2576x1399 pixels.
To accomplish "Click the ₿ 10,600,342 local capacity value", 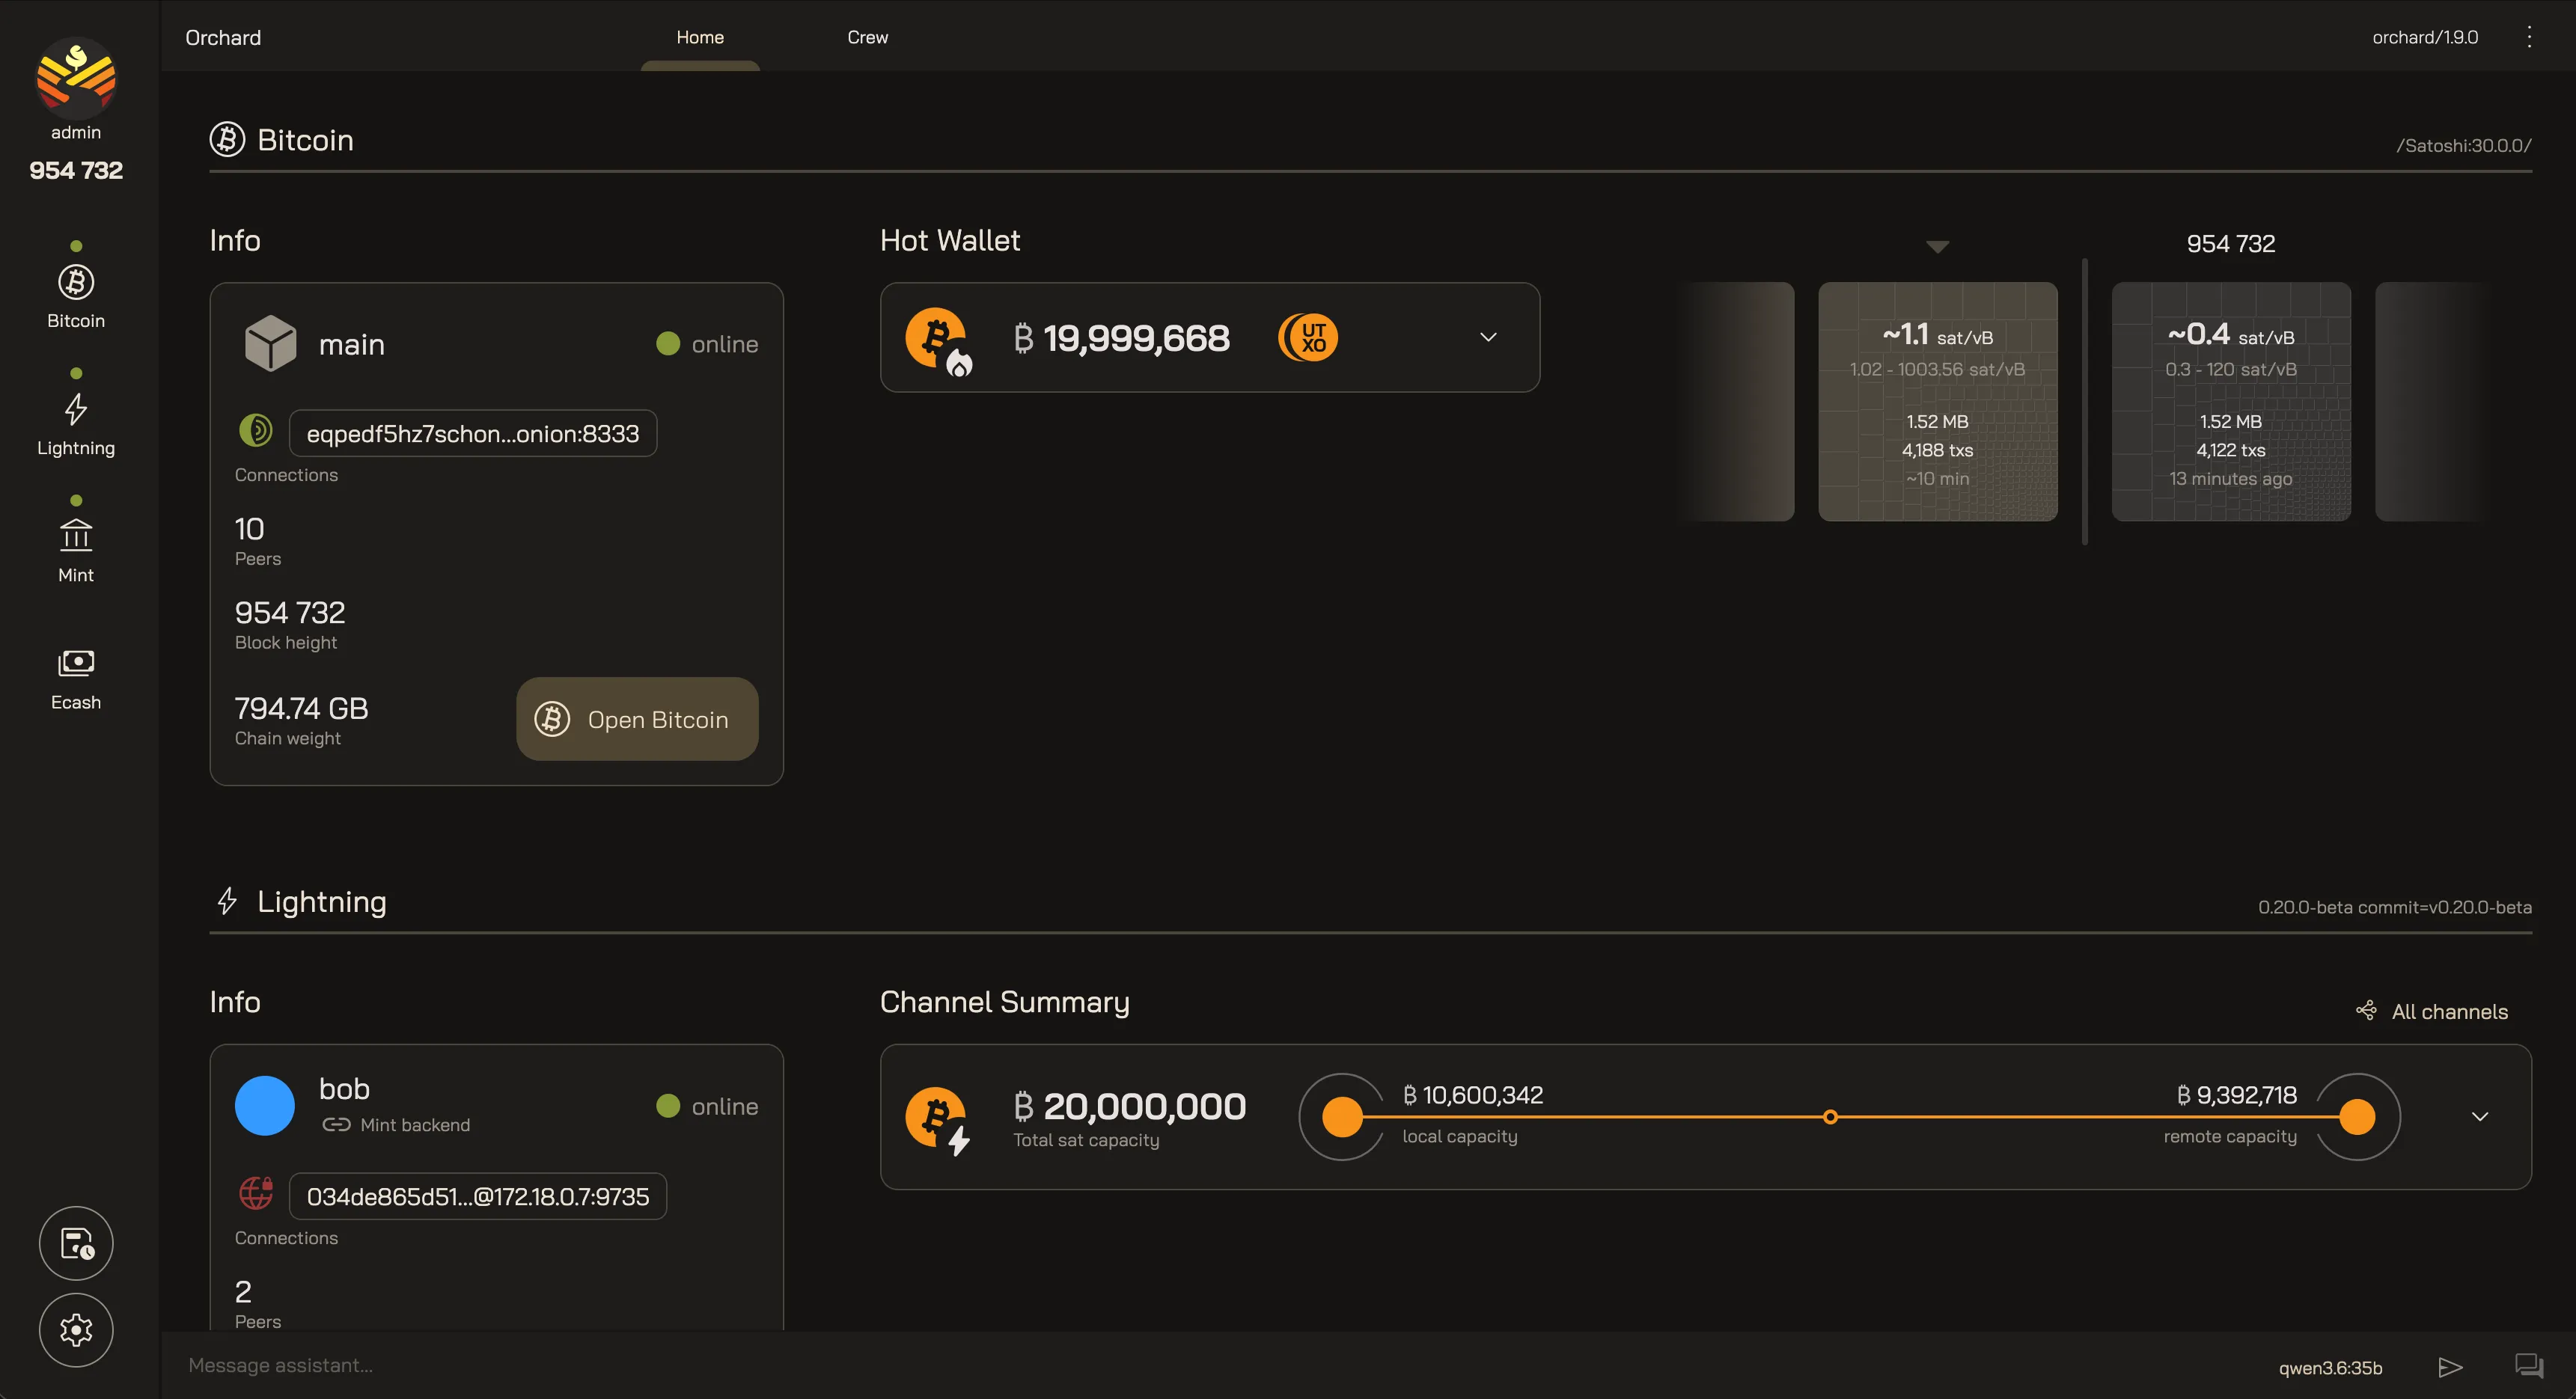I will tap(1472, 1095).
